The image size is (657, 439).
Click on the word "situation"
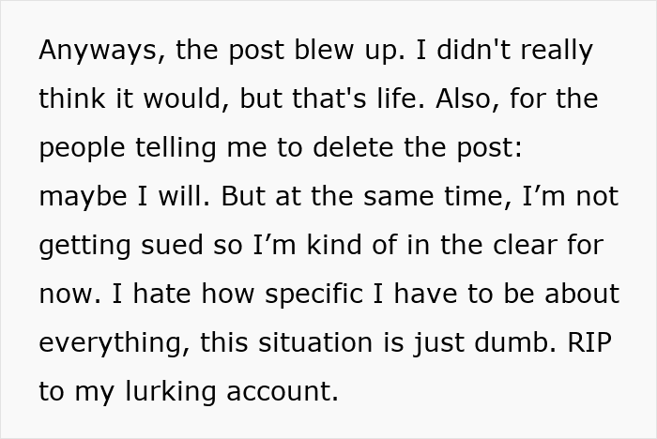tap(315, 341)
